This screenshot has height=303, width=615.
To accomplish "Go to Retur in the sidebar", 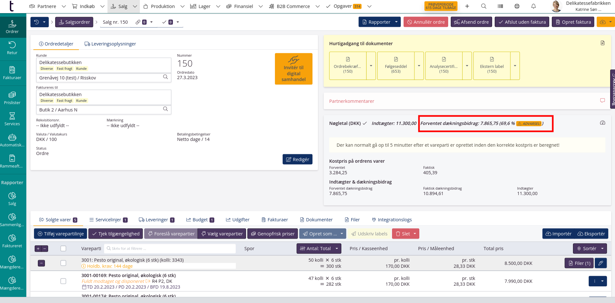I will pyautogui.click(x=12, y=48).
